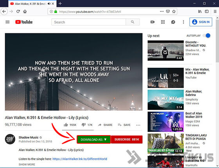Screen dimensions: 219x168
Task: Open the Firefox hamburger menu
Action: 215,11
